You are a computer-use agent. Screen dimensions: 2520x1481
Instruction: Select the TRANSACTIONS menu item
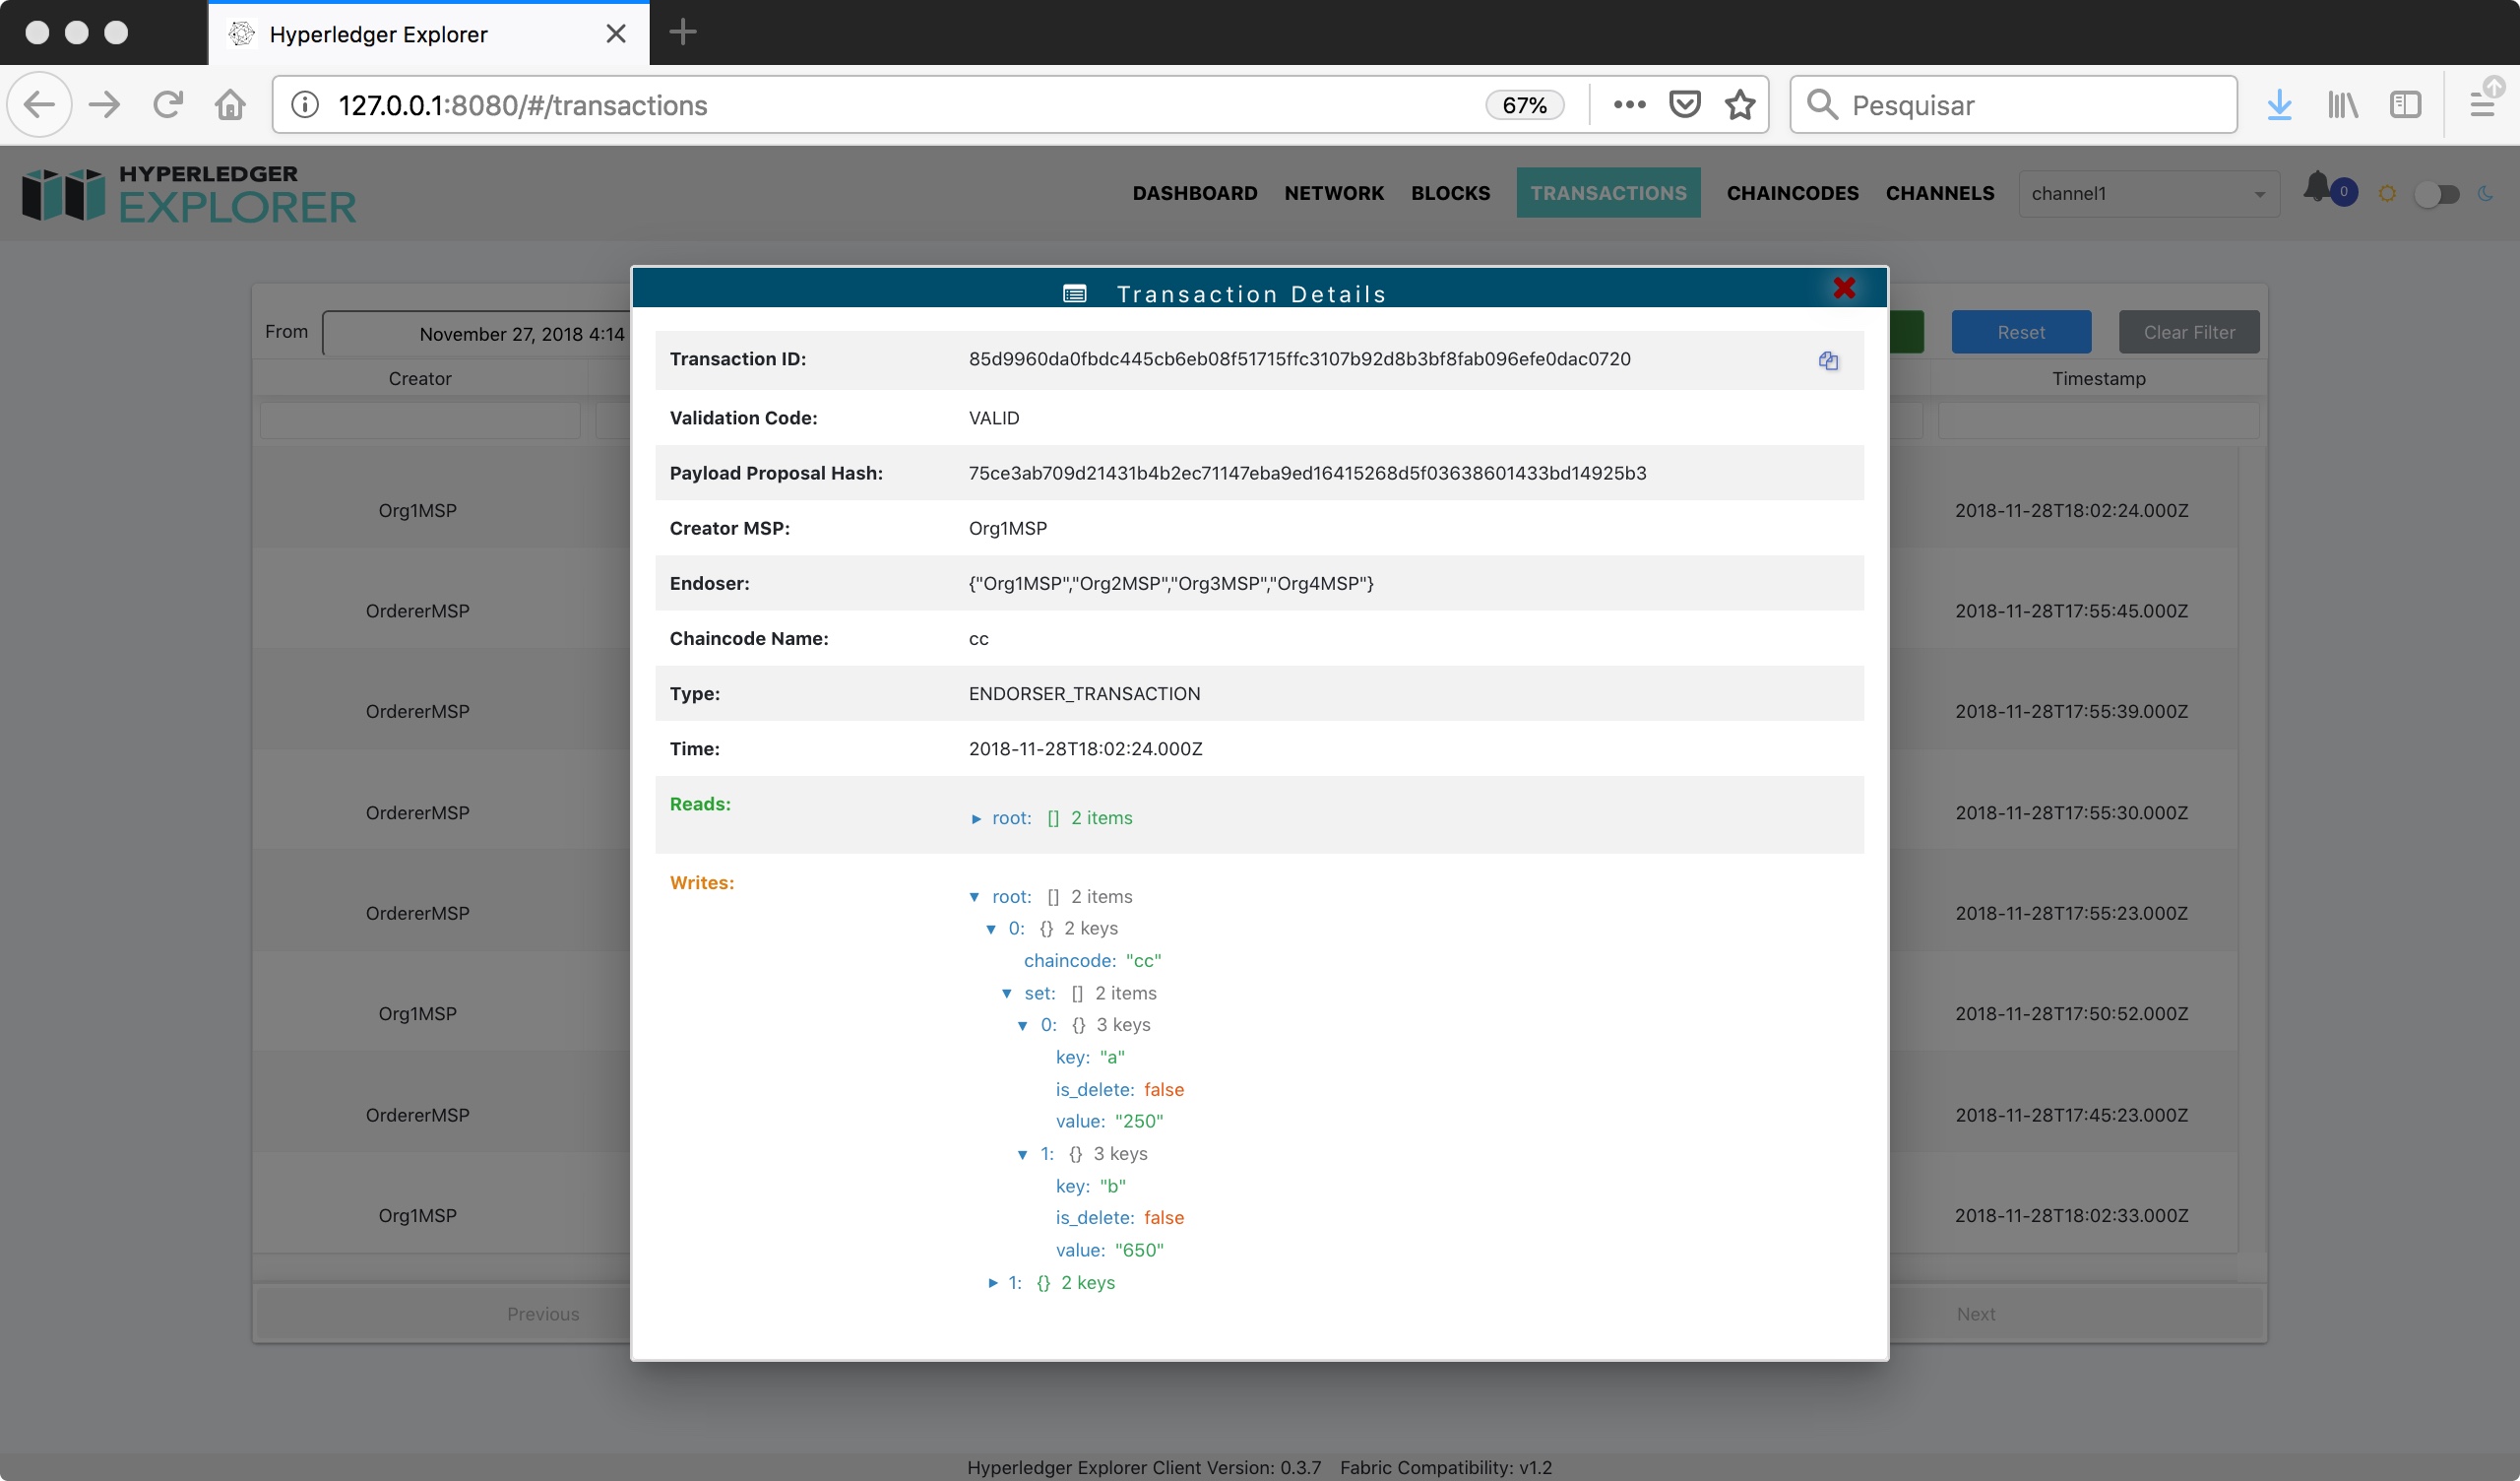pyautogui.click(x=1608, y=193)
